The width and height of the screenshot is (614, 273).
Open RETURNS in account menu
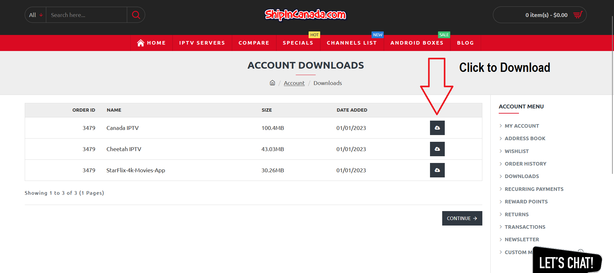517,214
